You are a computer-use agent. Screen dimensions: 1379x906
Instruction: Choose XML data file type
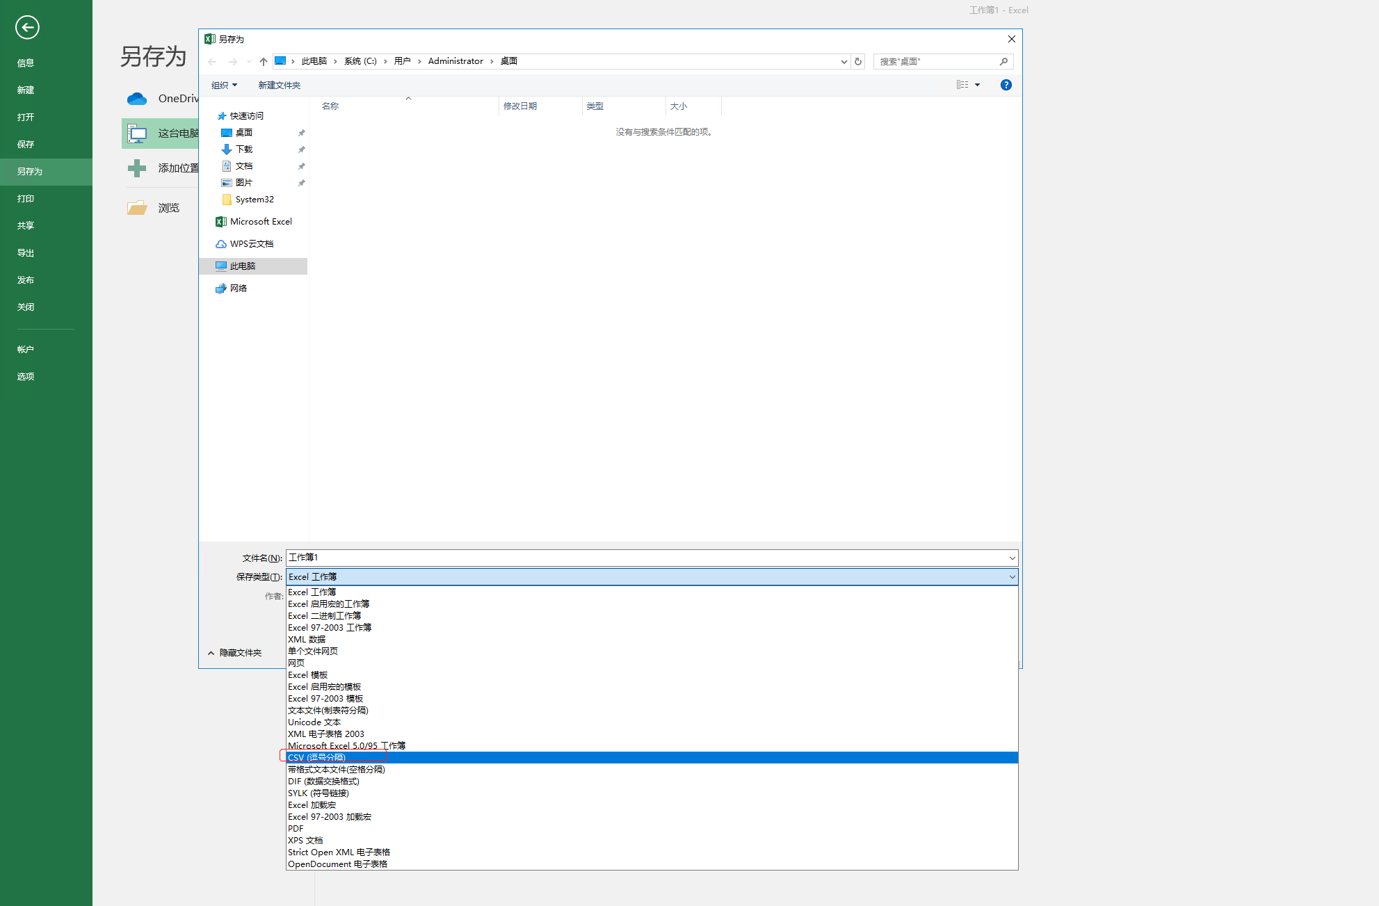point(652,640)
